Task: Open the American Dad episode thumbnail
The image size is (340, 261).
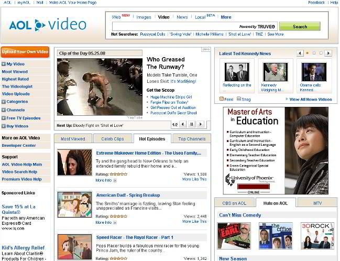Action: (x=74, y=204)
